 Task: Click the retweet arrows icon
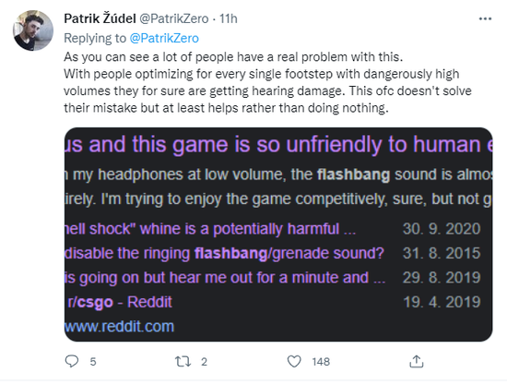click(183, 361)
